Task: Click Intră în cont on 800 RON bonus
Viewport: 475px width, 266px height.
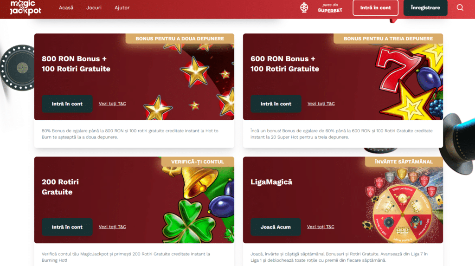Action: tap(67, 104)
